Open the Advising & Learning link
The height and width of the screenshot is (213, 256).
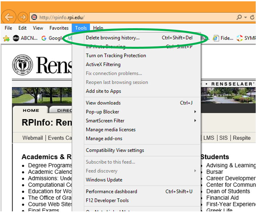point(231,166)
